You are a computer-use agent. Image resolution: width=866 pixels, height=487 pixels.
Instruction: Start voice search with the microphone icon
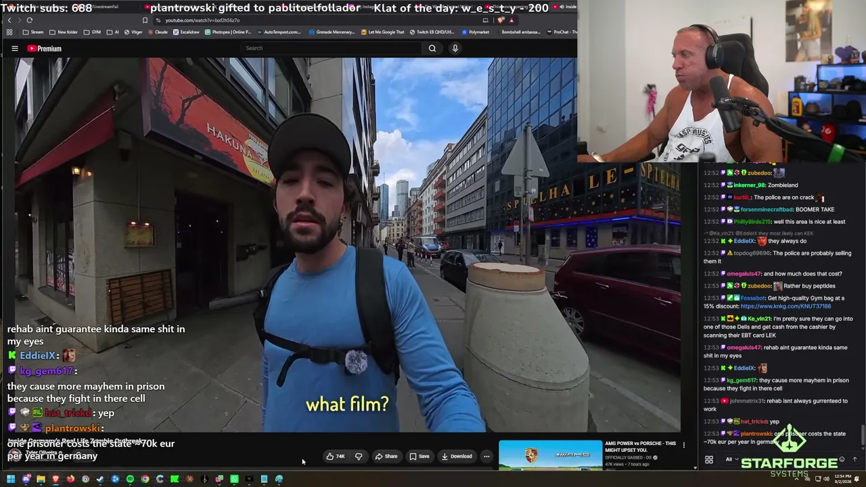point(455,48)
